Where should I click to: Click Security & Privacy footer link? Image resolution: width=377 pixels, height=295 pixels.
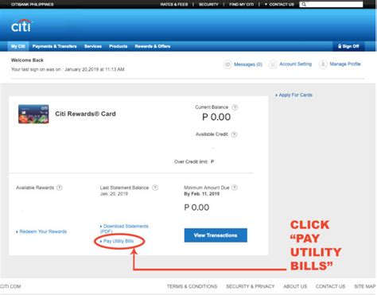pos(251,286)
